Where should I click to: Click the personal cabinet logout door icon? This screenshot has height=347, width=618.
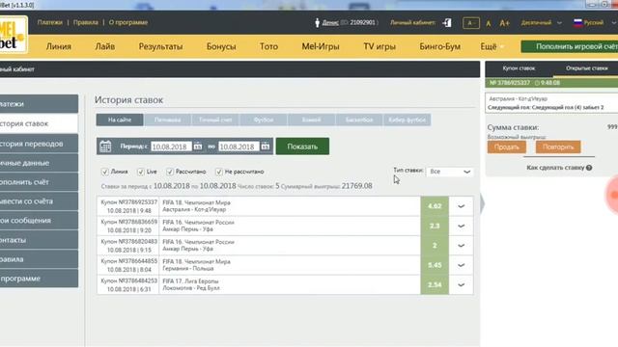click(447, 23)
